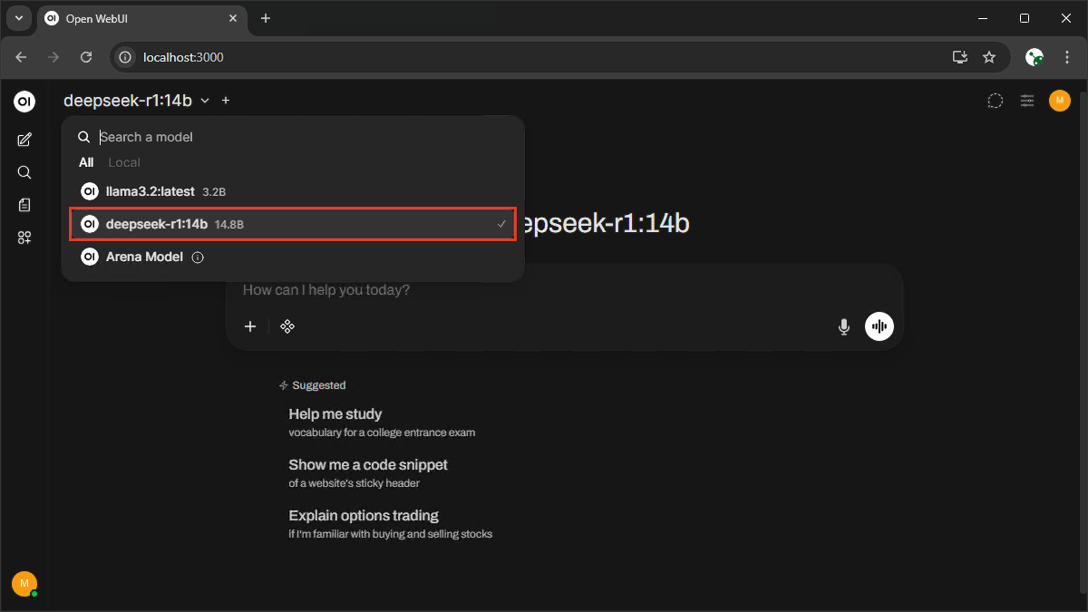
Task: Reload the browser page
Action: (86, 57)
